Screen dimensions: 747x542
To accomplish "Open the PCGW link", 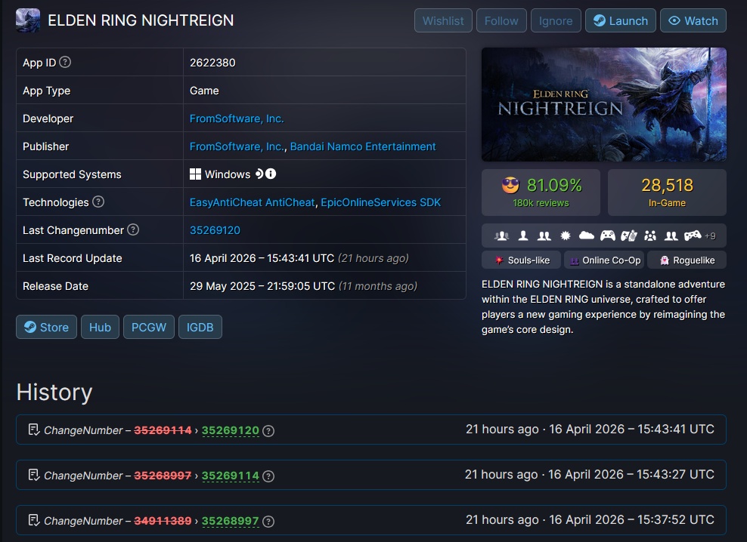I will 149,327.
